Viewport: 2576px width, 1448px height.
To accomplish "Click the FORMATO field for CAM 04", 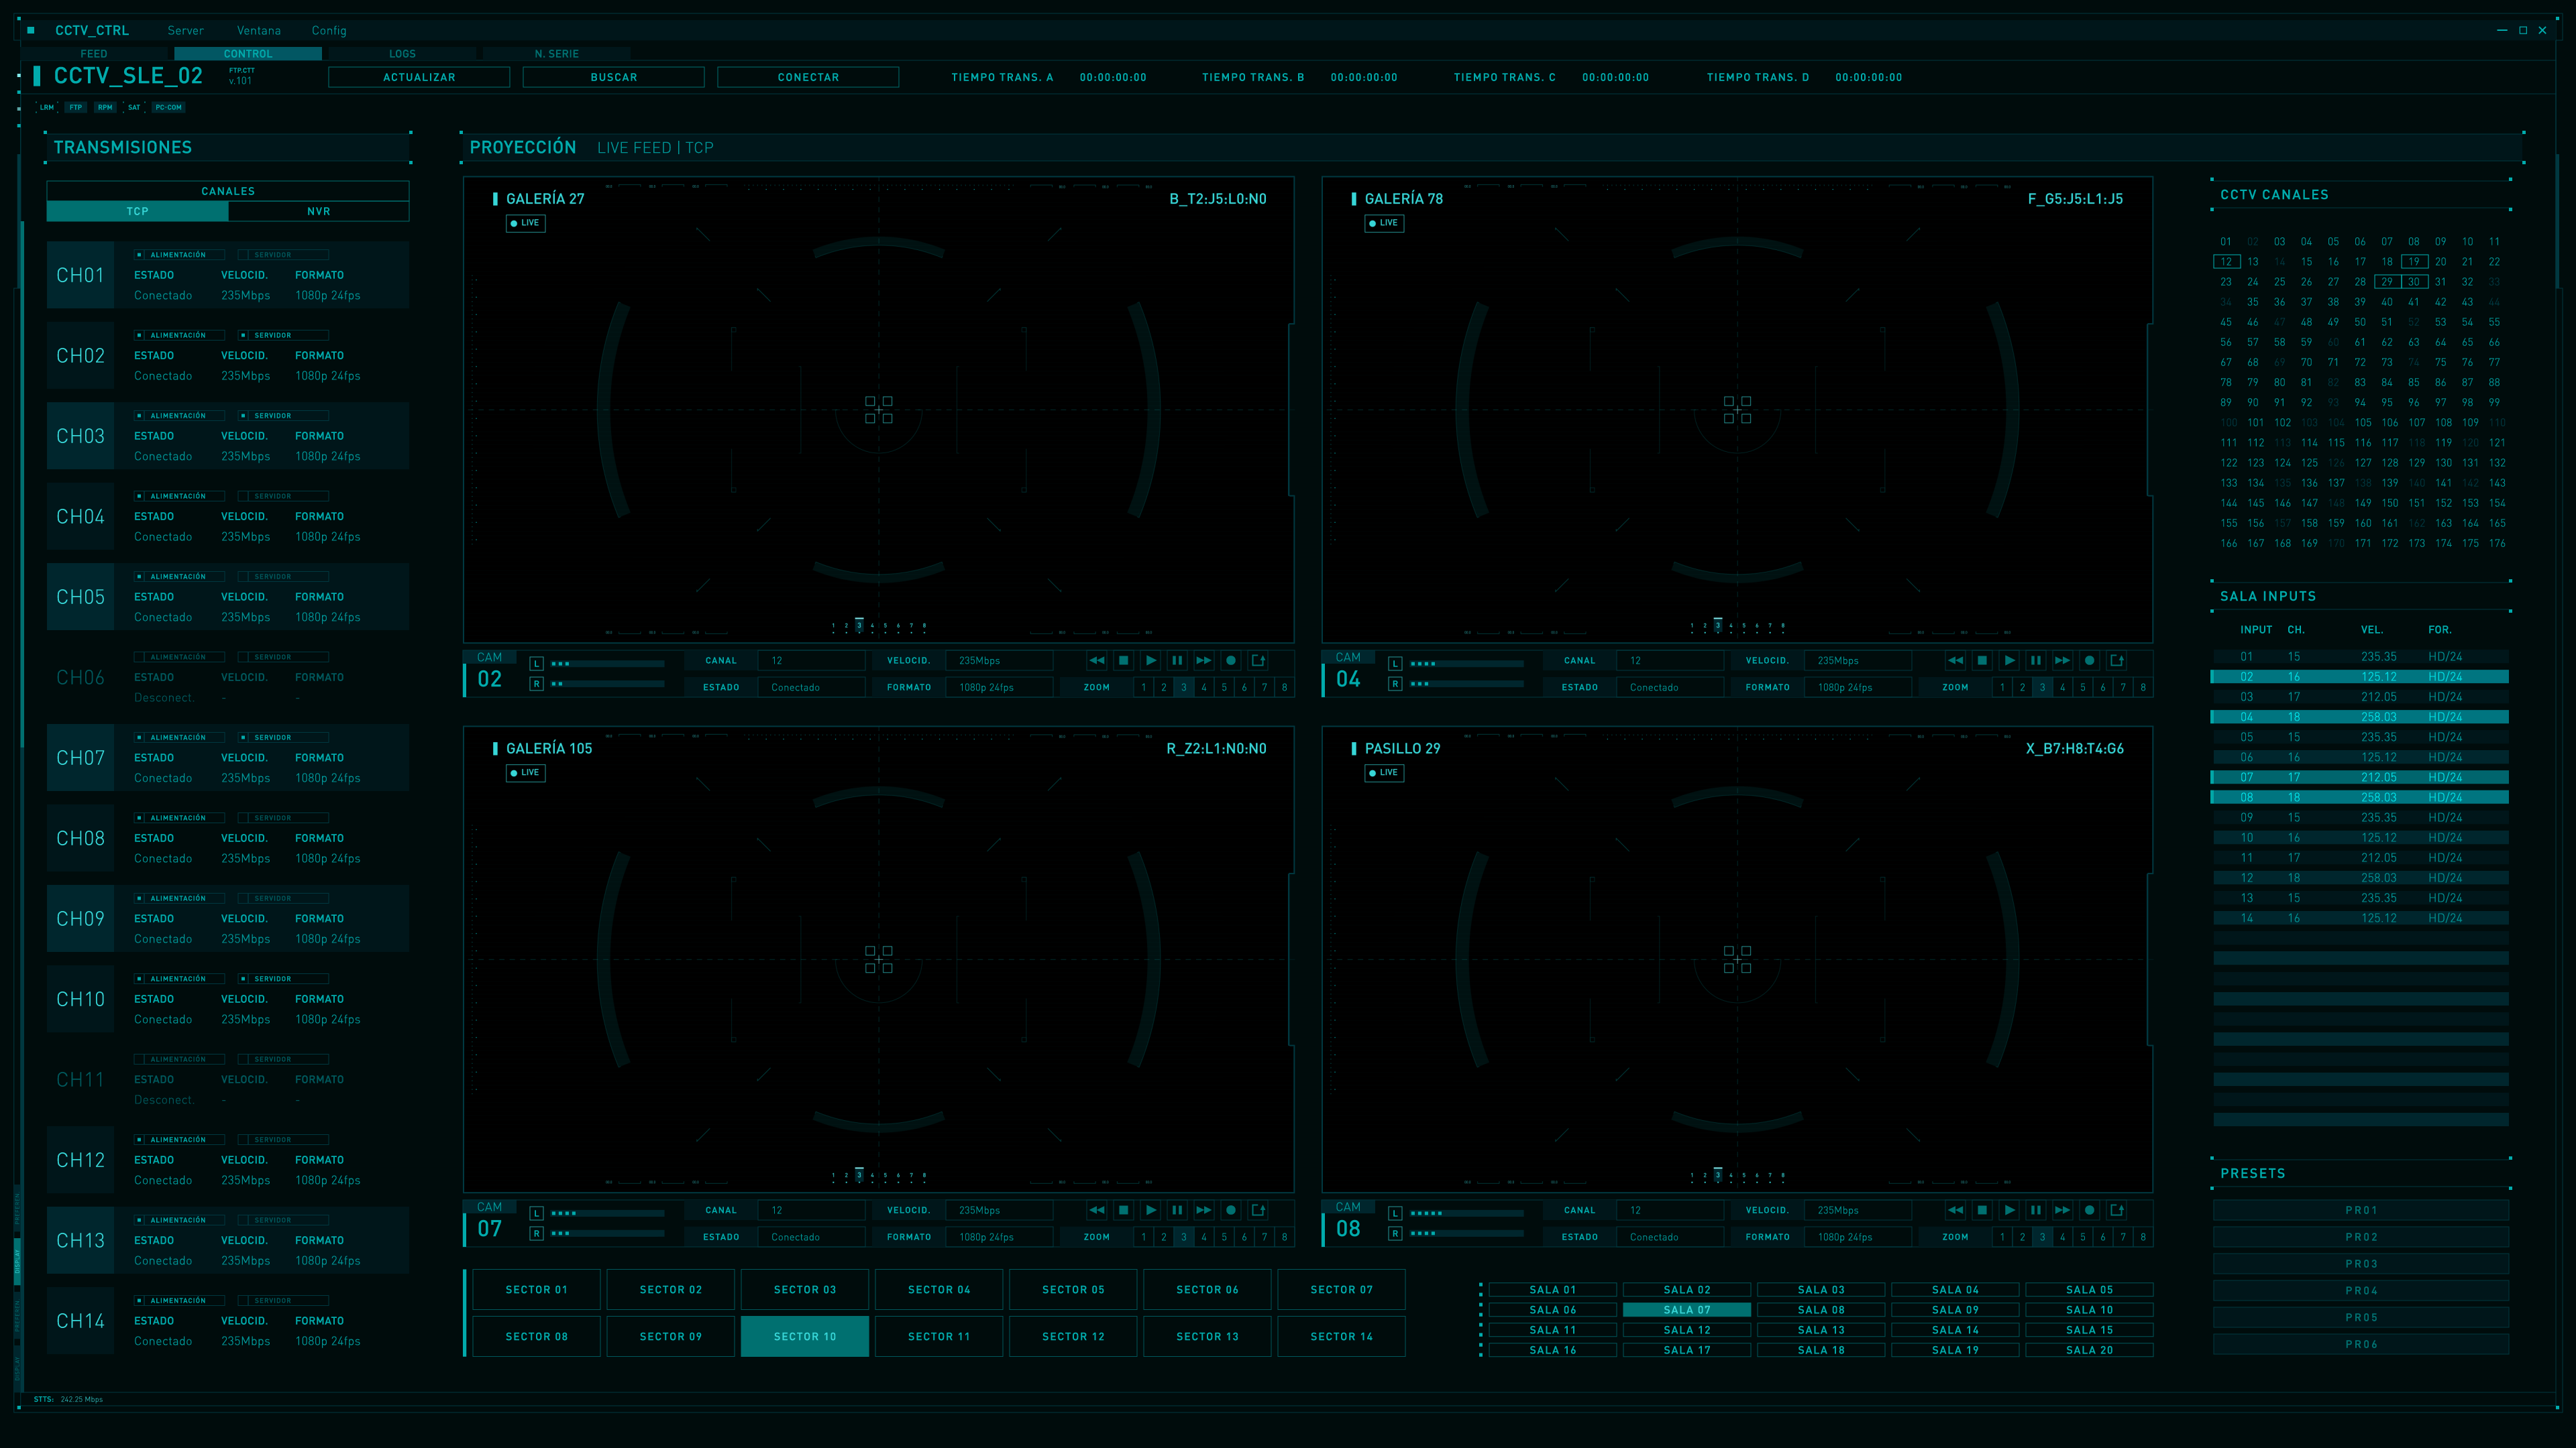I will 1858,688.
